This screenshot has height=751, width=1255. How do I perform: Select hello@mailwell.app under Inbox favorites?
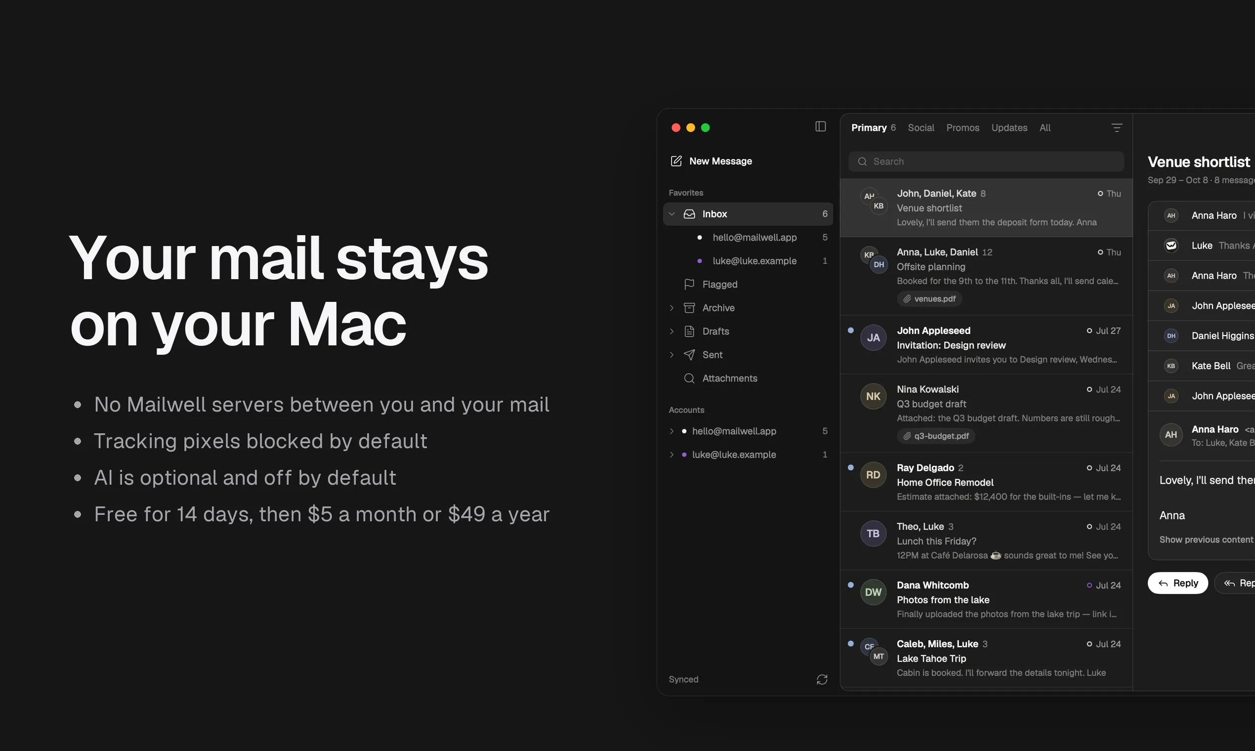[748, 237]
